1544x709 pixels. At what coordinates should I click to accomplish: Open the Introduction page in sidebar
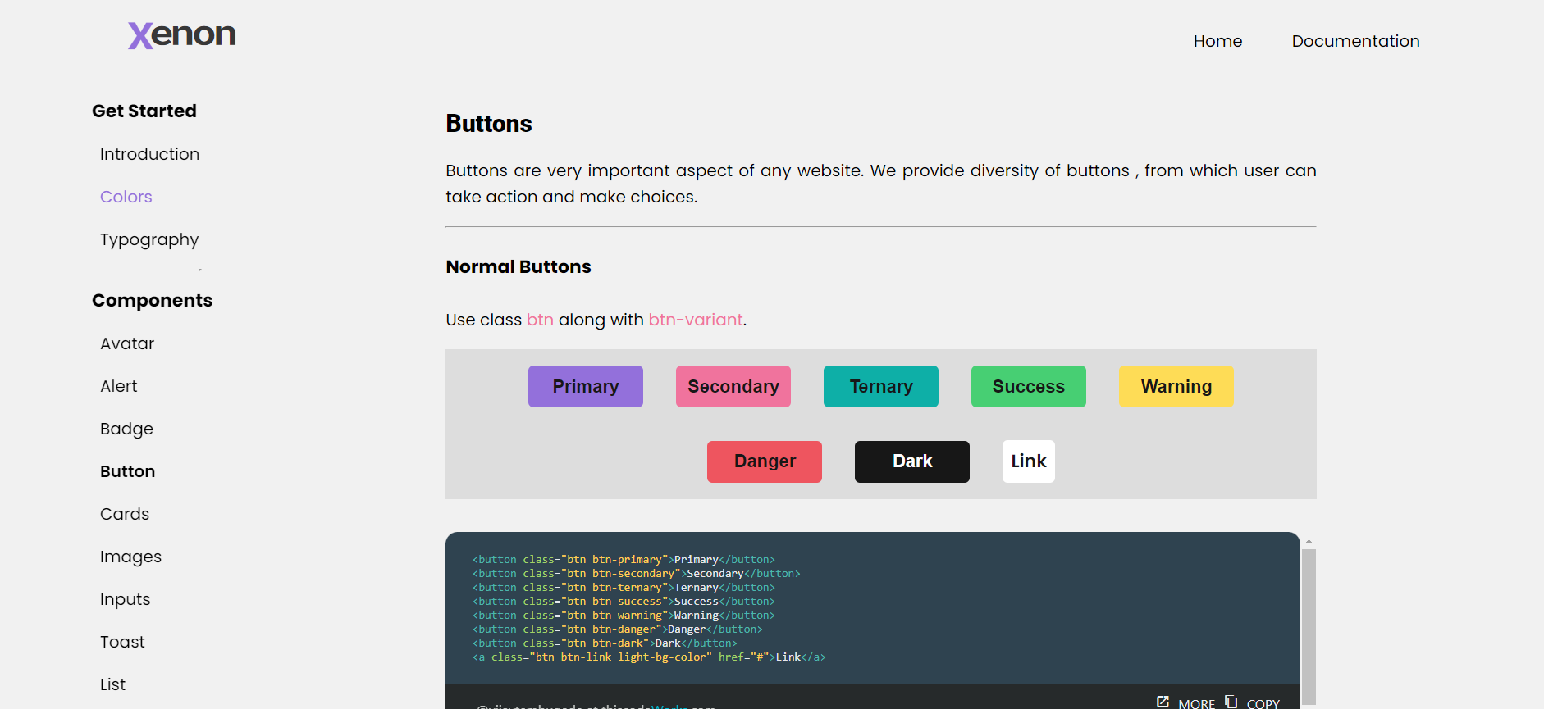(x=149, y=154)
